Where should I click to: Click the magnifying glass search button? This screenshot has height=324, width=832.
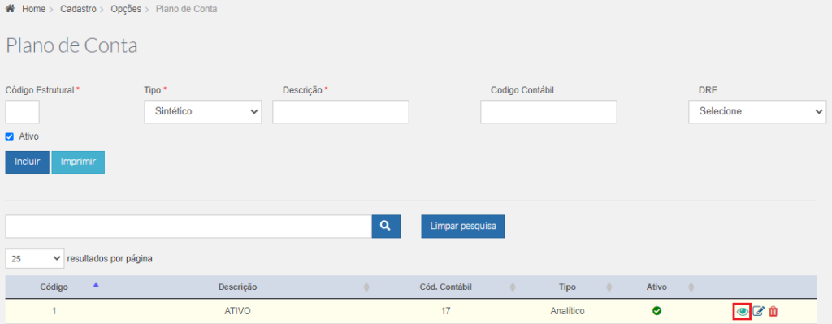pos(386,227)
